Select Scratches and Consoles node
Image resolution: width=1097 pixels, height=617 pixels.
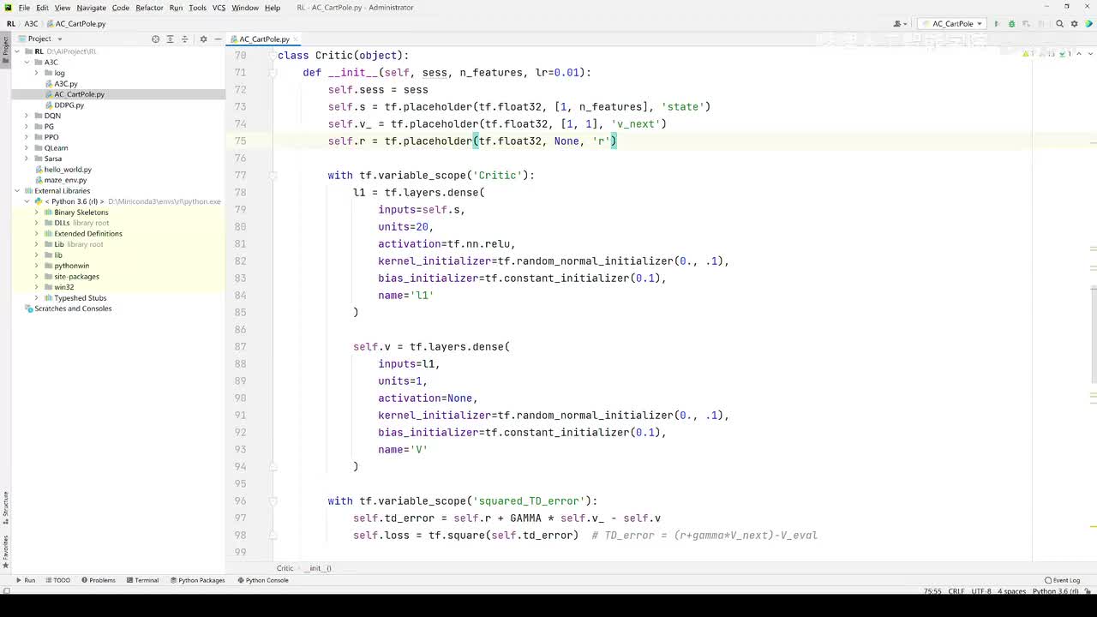[73, 308]
